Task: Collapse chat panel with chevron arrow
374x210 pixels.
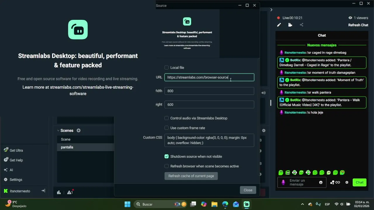Action: [271, 10]
